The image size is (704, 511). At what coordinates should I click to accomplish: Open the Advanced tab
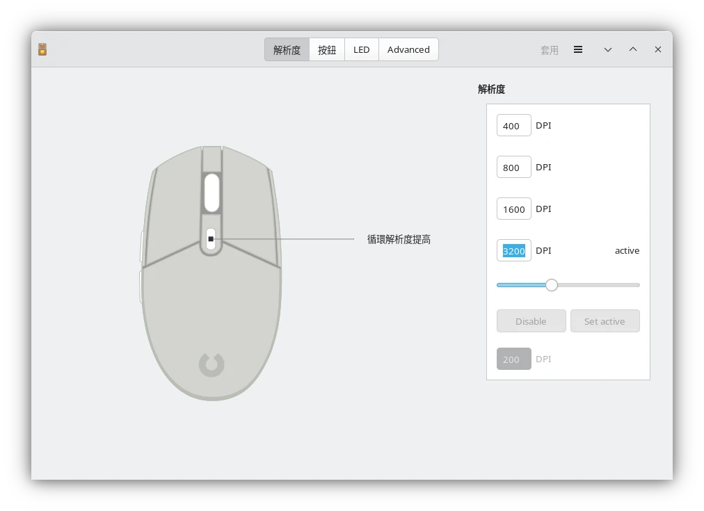408,49
